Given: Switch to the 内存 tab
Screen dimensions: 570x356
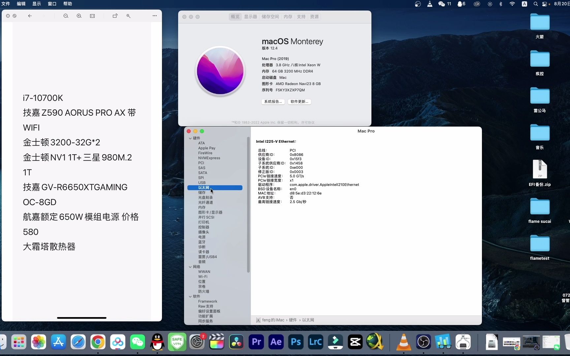Looking at the screenshot, I should pyautogui.click(x=288, y=17).
